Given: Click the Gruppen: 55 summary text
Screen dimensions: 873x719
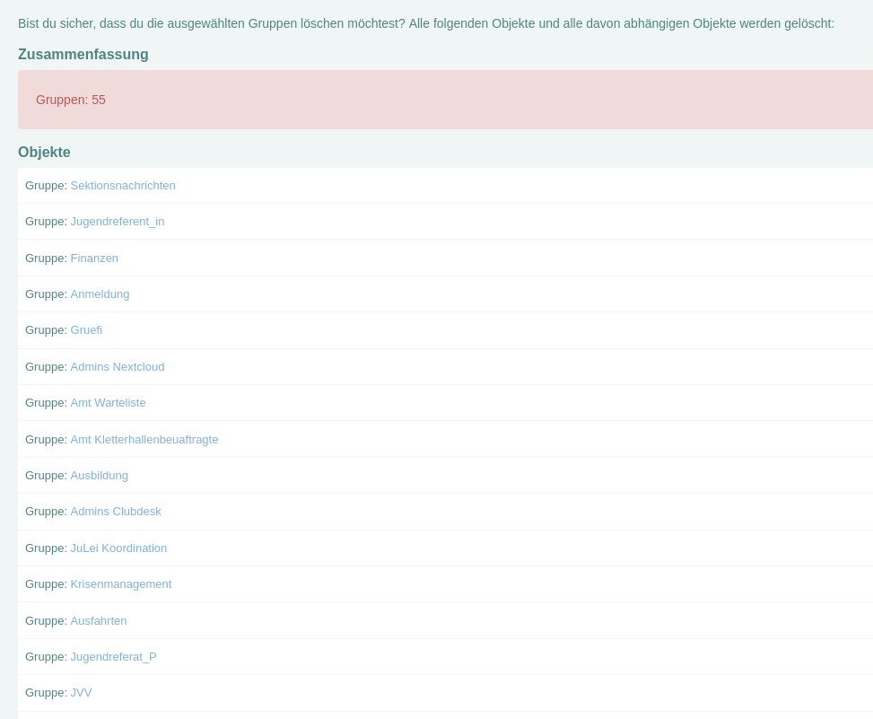Looking at the screenshot, I should tap(71, 100).
